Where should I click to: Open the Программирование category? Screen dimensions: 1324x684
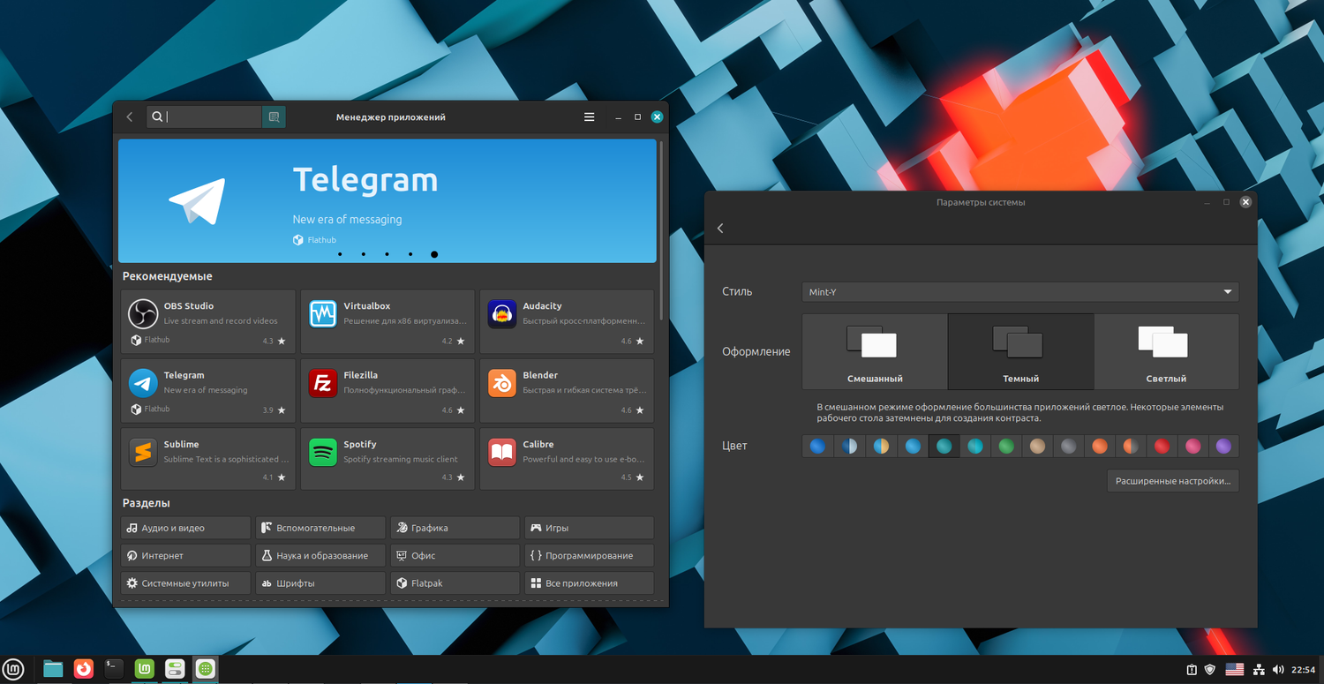[x=590, y=555]
